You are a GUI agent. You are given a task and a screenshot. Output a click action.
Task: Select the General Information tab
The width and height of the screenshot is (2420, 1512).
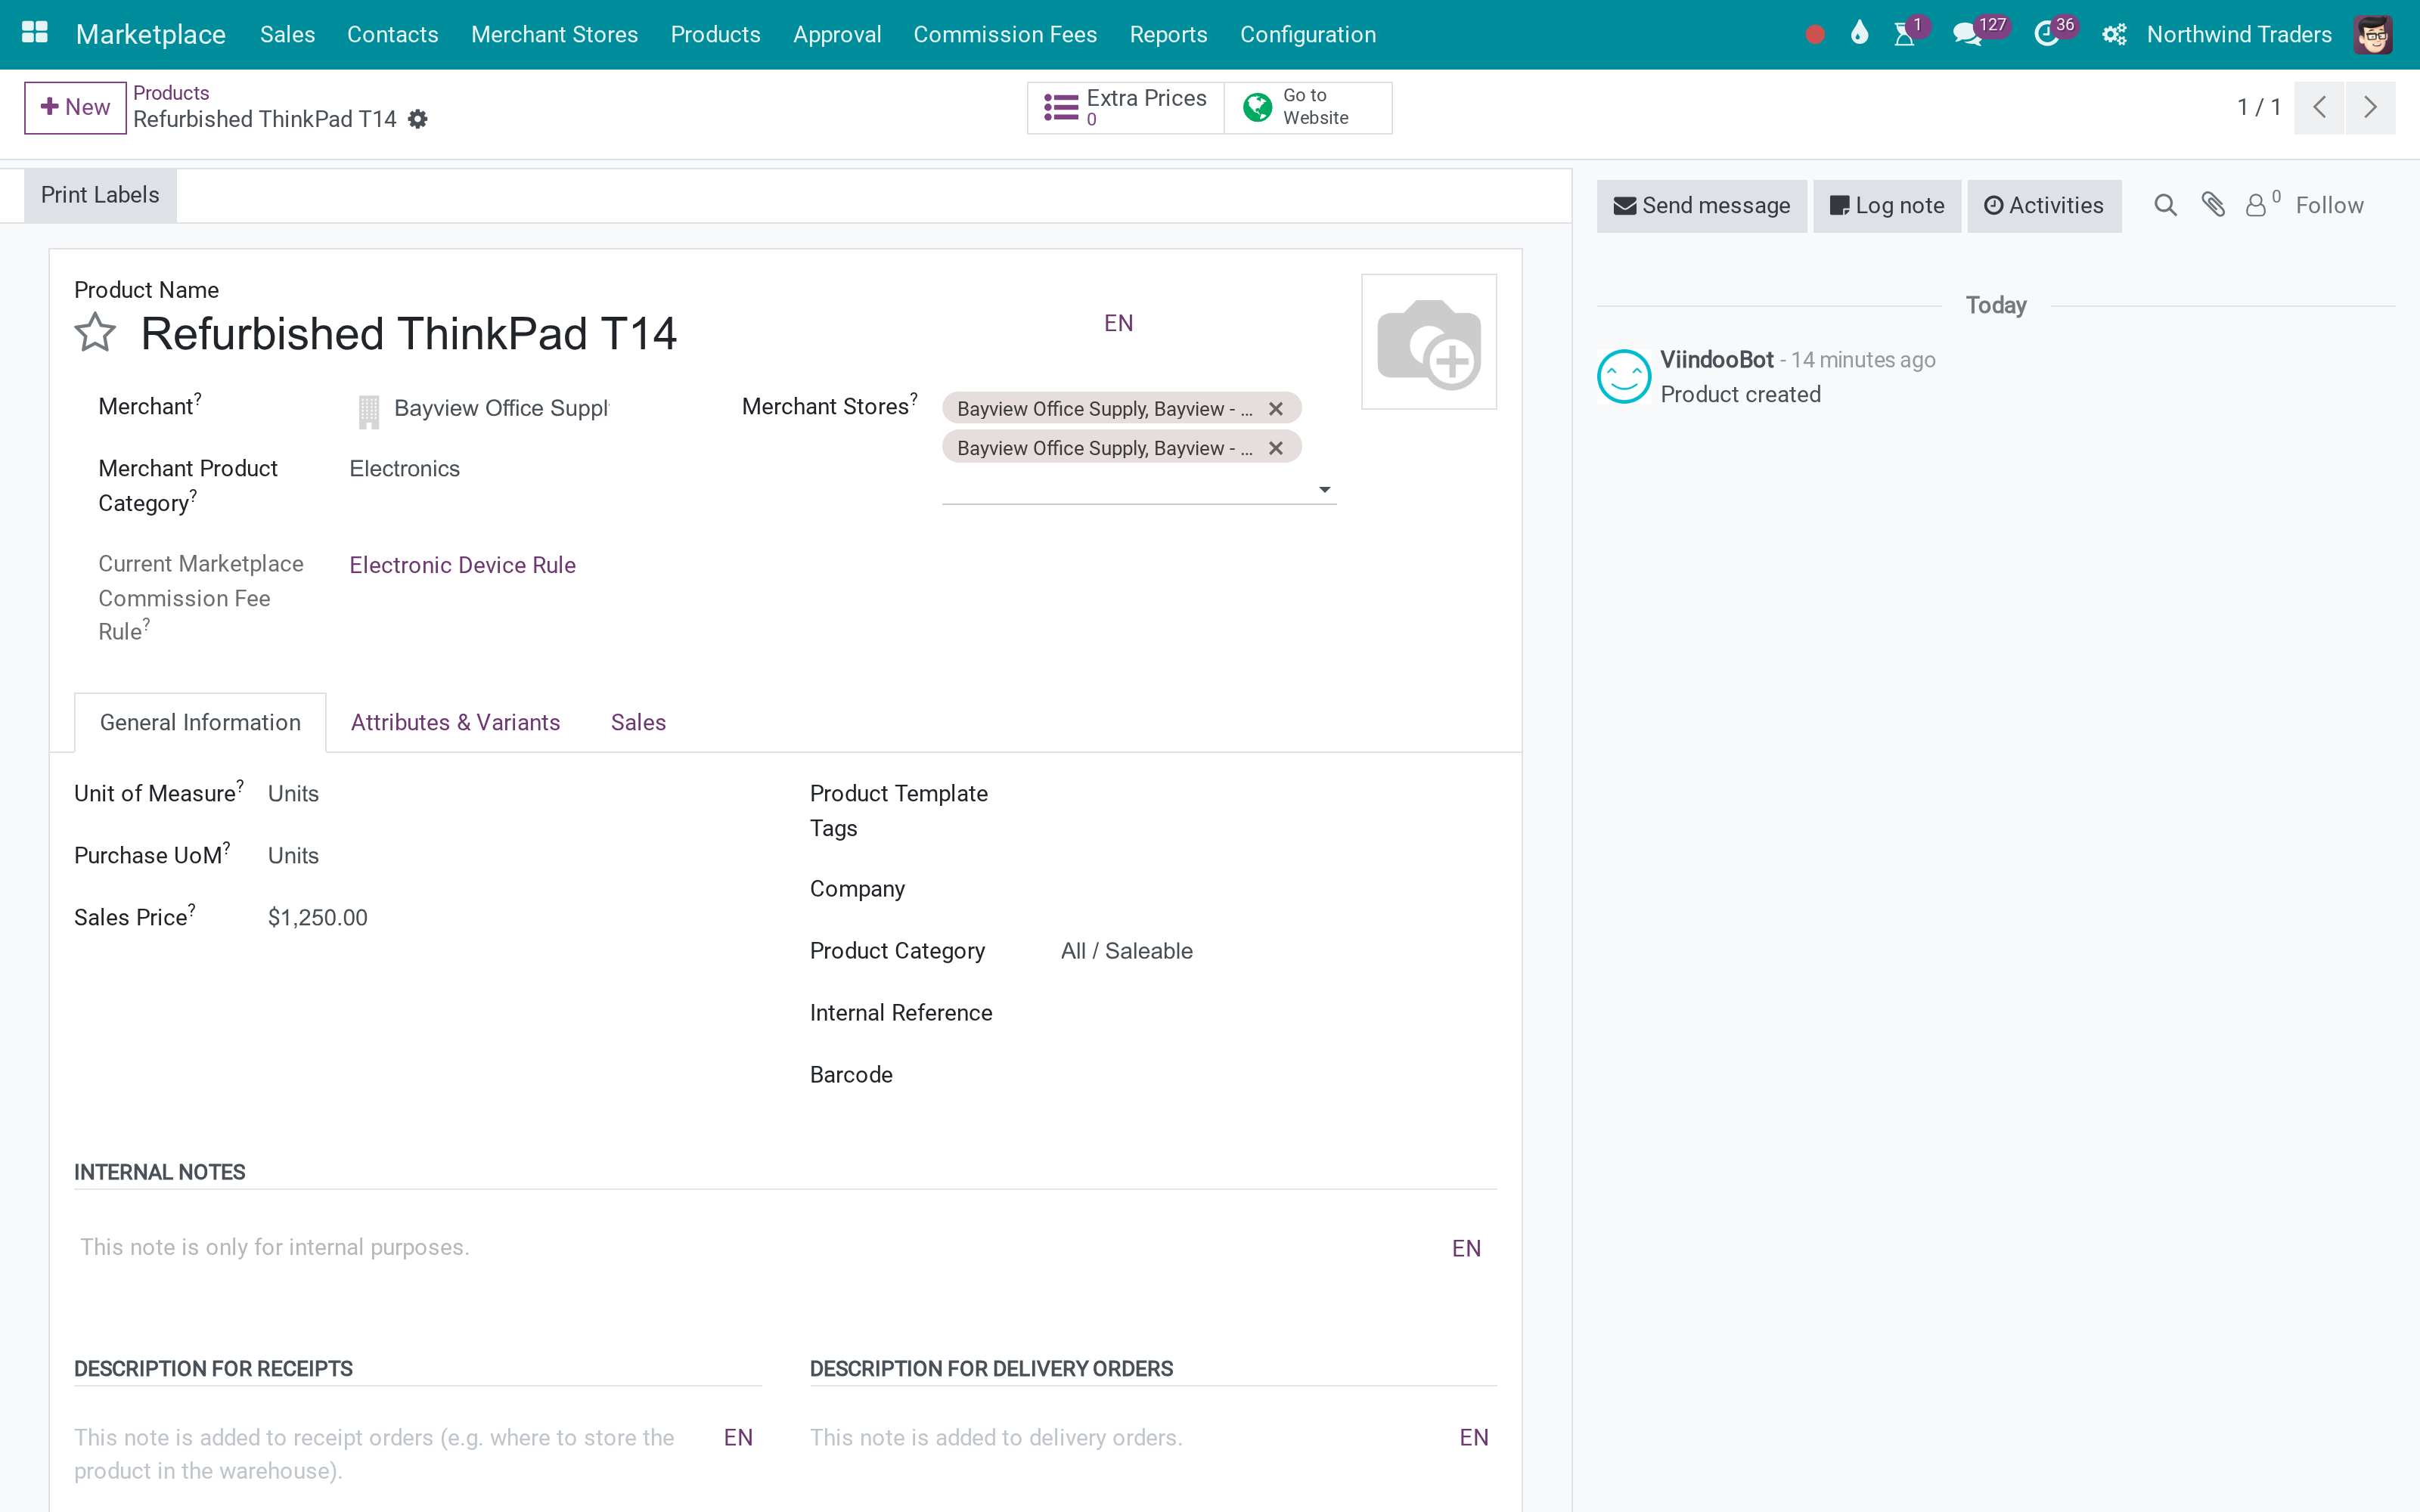point(200,722)
